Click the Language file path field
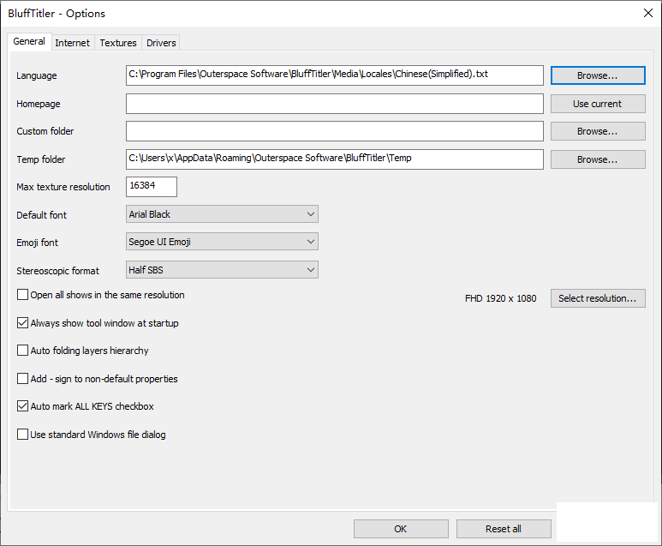The image size is (662, 546). pyautogui.click(x=334, y=75)
